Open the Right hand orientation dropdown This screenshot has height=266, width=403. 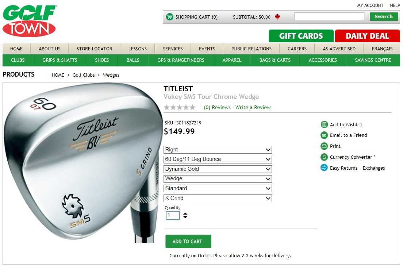coord(218,150)
